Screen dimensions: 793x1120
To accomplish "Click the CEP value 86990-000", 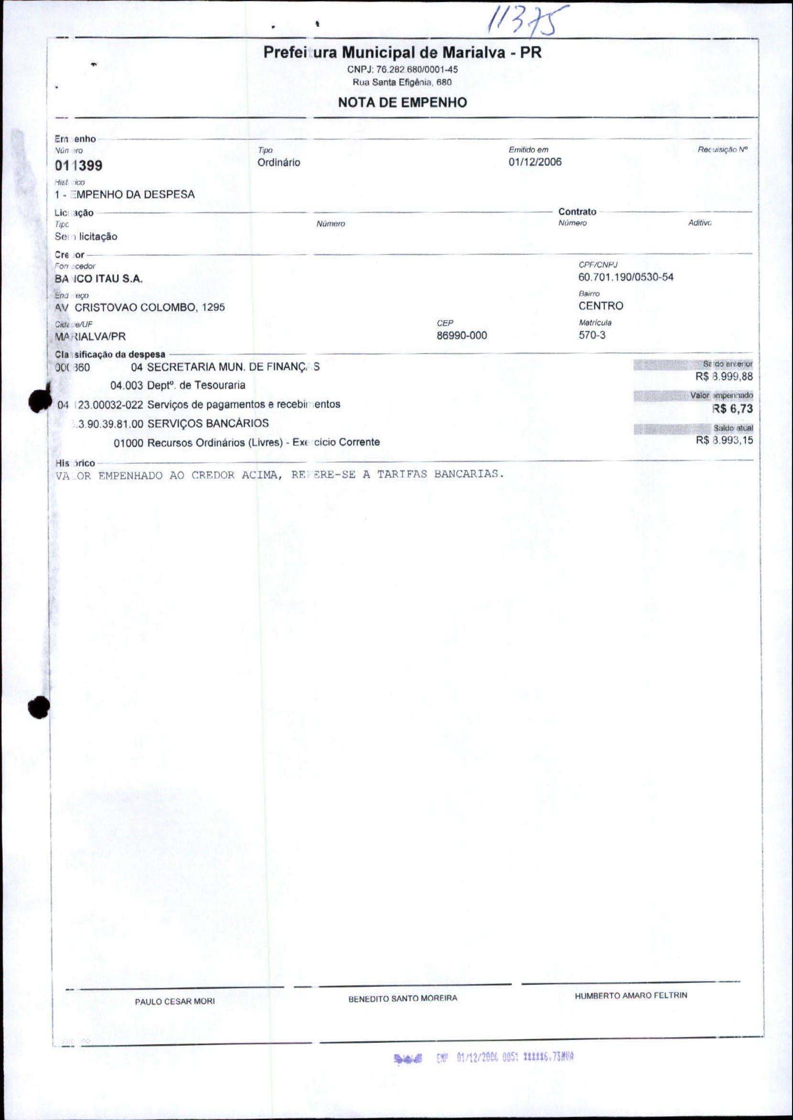I will tap(461, 335).
